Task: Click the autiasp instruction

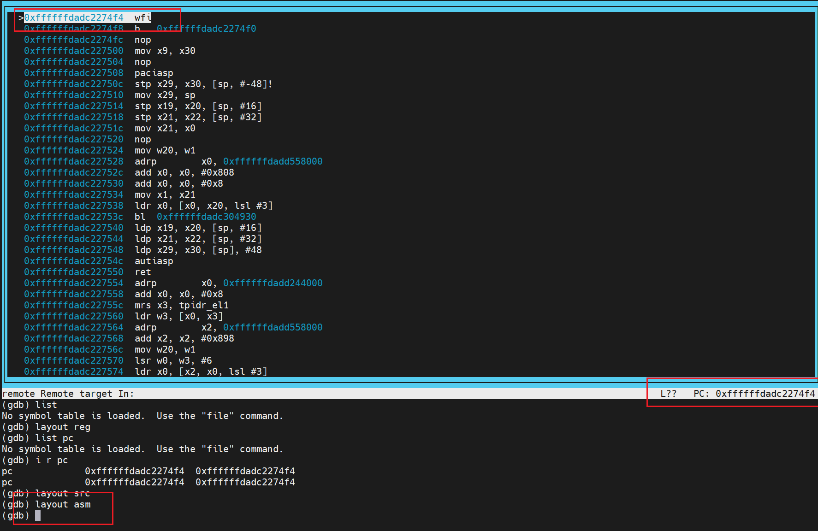Action: (154, 261)
